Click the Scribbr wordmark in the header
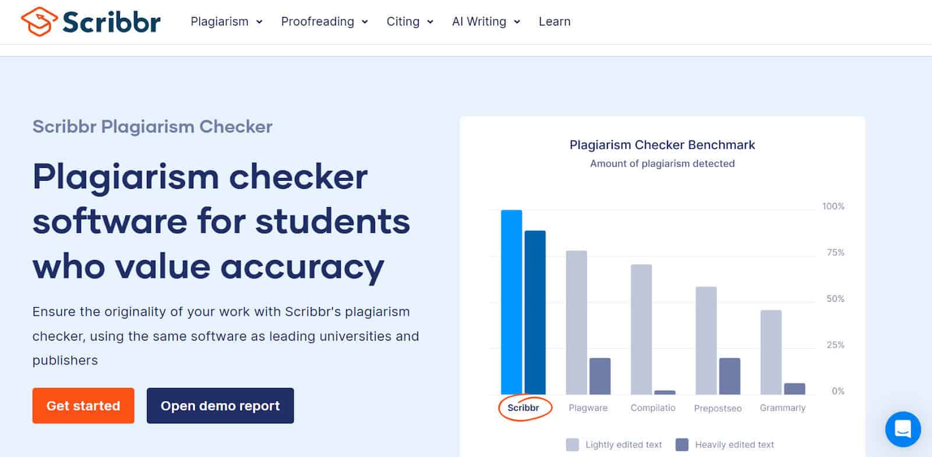The height and width of the screenshot is (457, 932). [x=112, y=21]
